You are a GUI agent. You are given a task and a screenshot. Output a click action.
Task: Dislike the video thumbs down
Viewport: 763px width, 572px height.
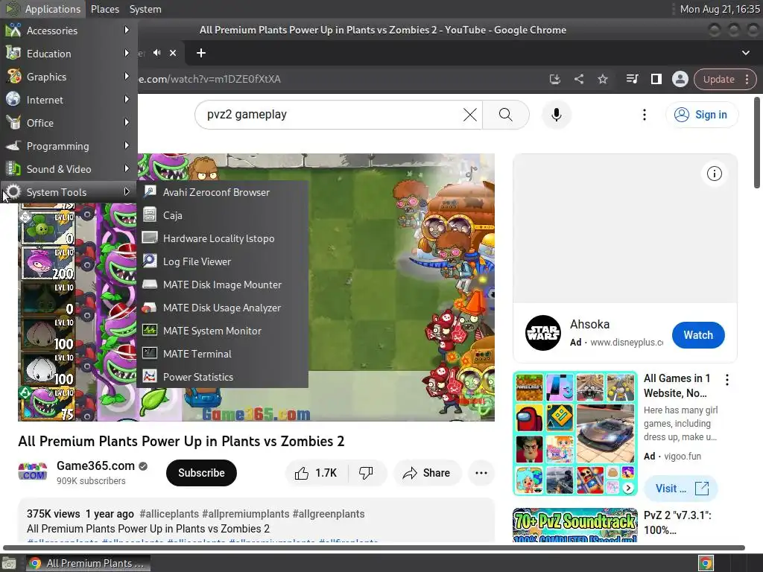click(x=367, y=473)
